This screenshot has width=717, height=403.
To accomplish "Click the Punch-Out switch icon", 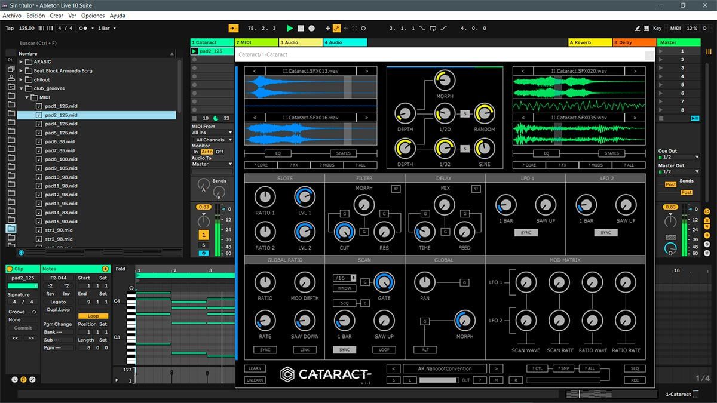I will tap(444, 28).
